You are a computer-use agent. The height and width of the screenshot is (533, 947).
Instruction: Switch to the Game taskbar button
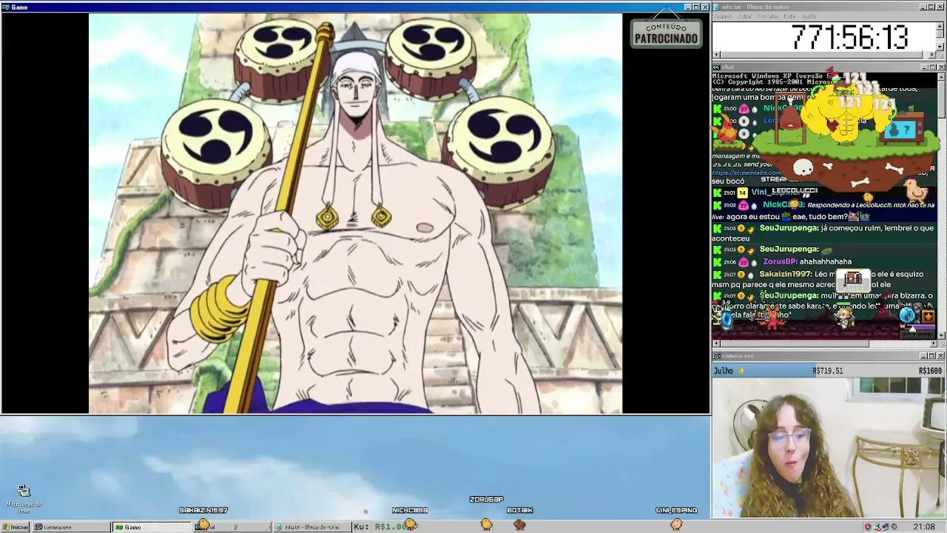click(152, 527)
